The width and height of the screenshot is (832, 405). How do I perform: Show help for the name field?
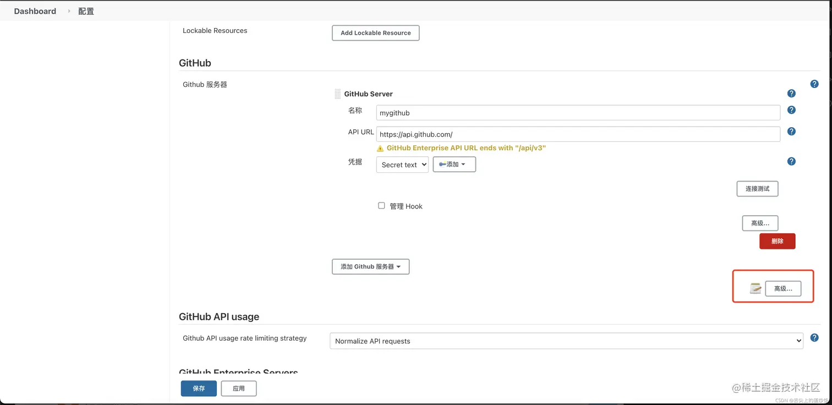click(x=791, y=110)
